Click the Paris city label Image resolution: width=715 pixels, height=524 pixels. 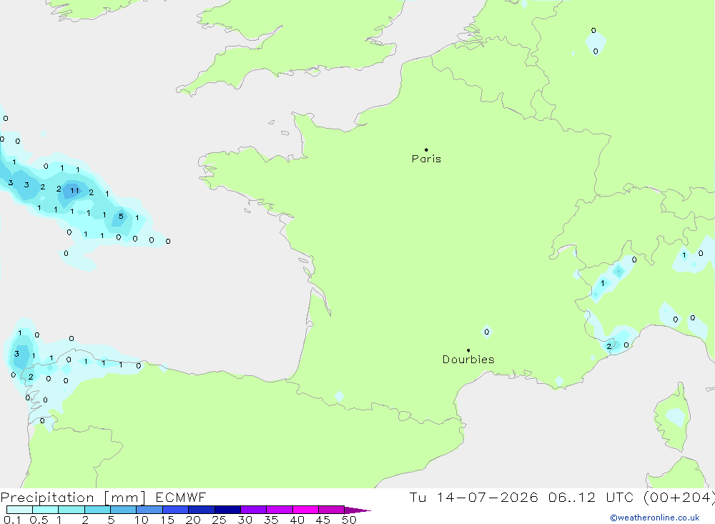pyautogui.click(x=426, y=159)
